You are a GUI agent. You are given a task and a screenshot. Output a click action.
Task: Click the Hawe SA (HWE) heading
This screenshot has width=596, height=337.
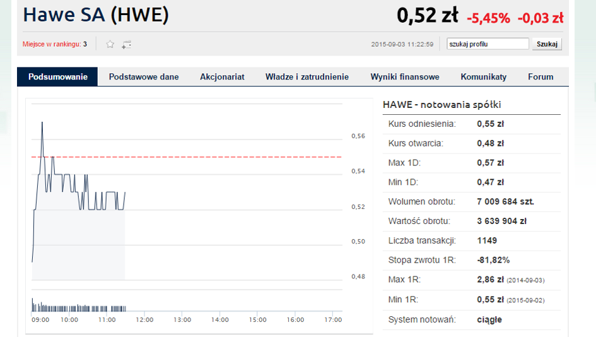click(96, 15)
